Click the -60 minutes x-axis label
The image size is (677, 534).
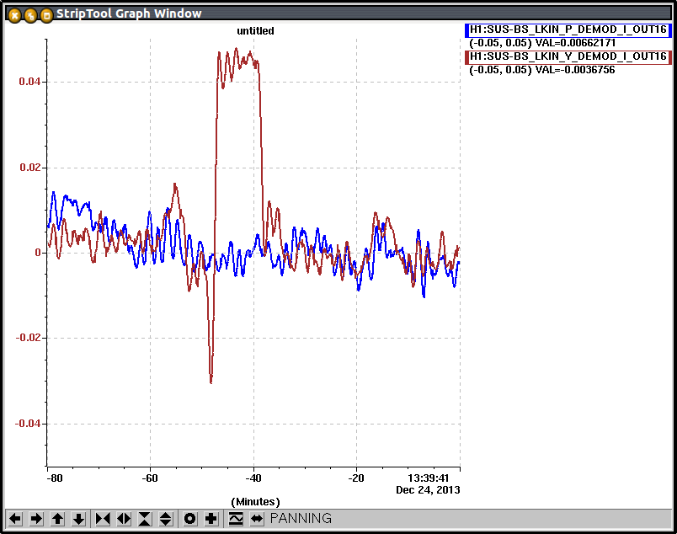click(x=150, y=478)
